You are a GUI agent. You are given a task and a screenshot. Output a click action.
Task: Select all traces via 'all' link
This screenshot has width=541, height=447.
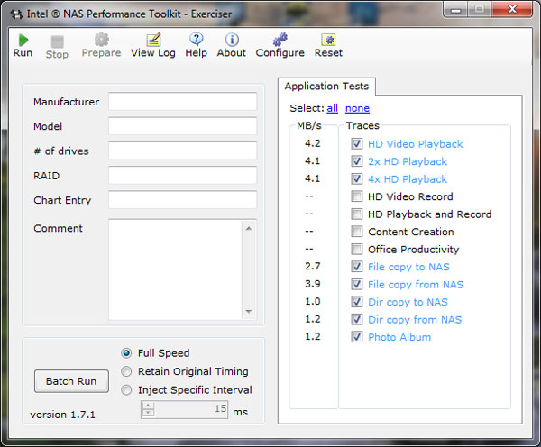pos(332,108)
